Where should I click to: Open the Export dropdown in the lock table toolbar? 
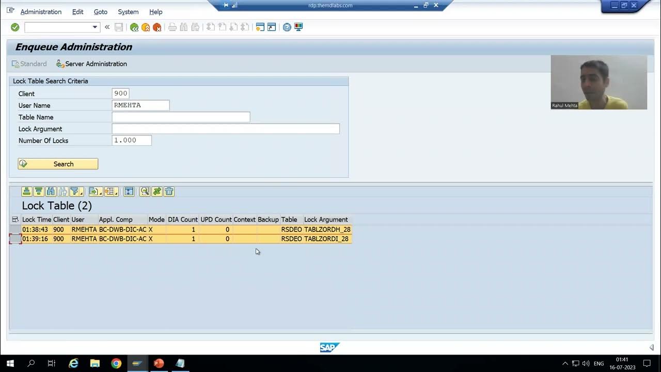coord(96,192)
